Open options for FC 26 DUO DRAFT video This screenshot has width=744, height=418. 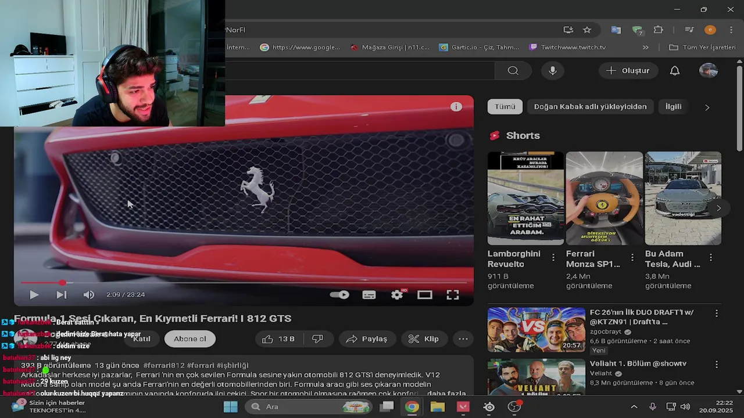716,313
